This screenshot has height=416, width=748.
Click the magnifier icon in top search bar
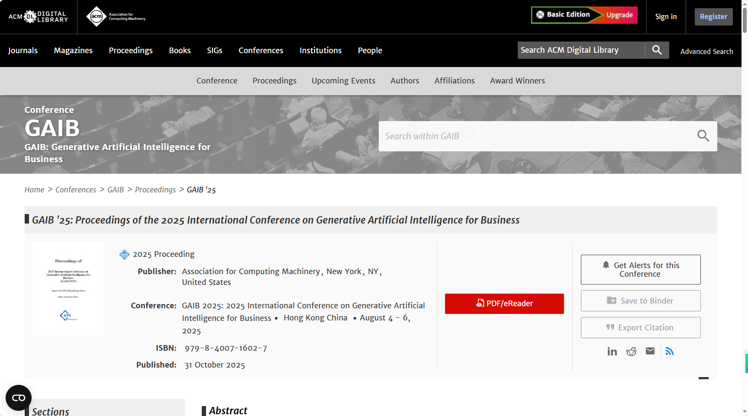tap(657, 50)
